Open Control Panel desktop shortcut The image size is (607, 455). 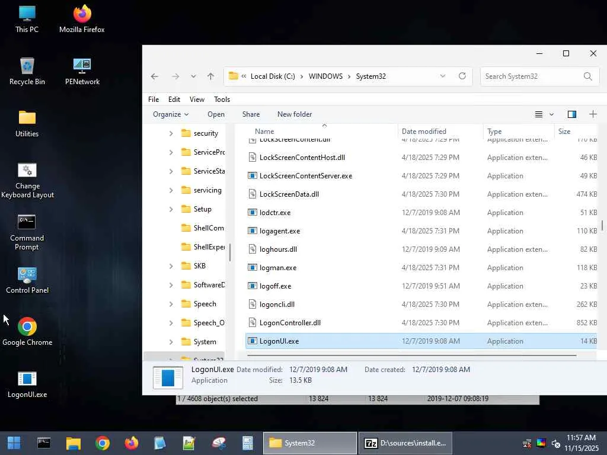pos(27,280)
